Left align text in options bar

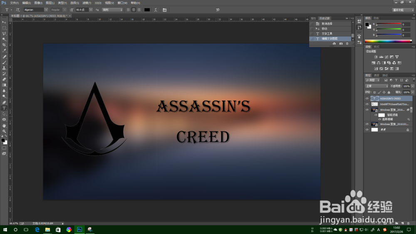click(129, 10)
